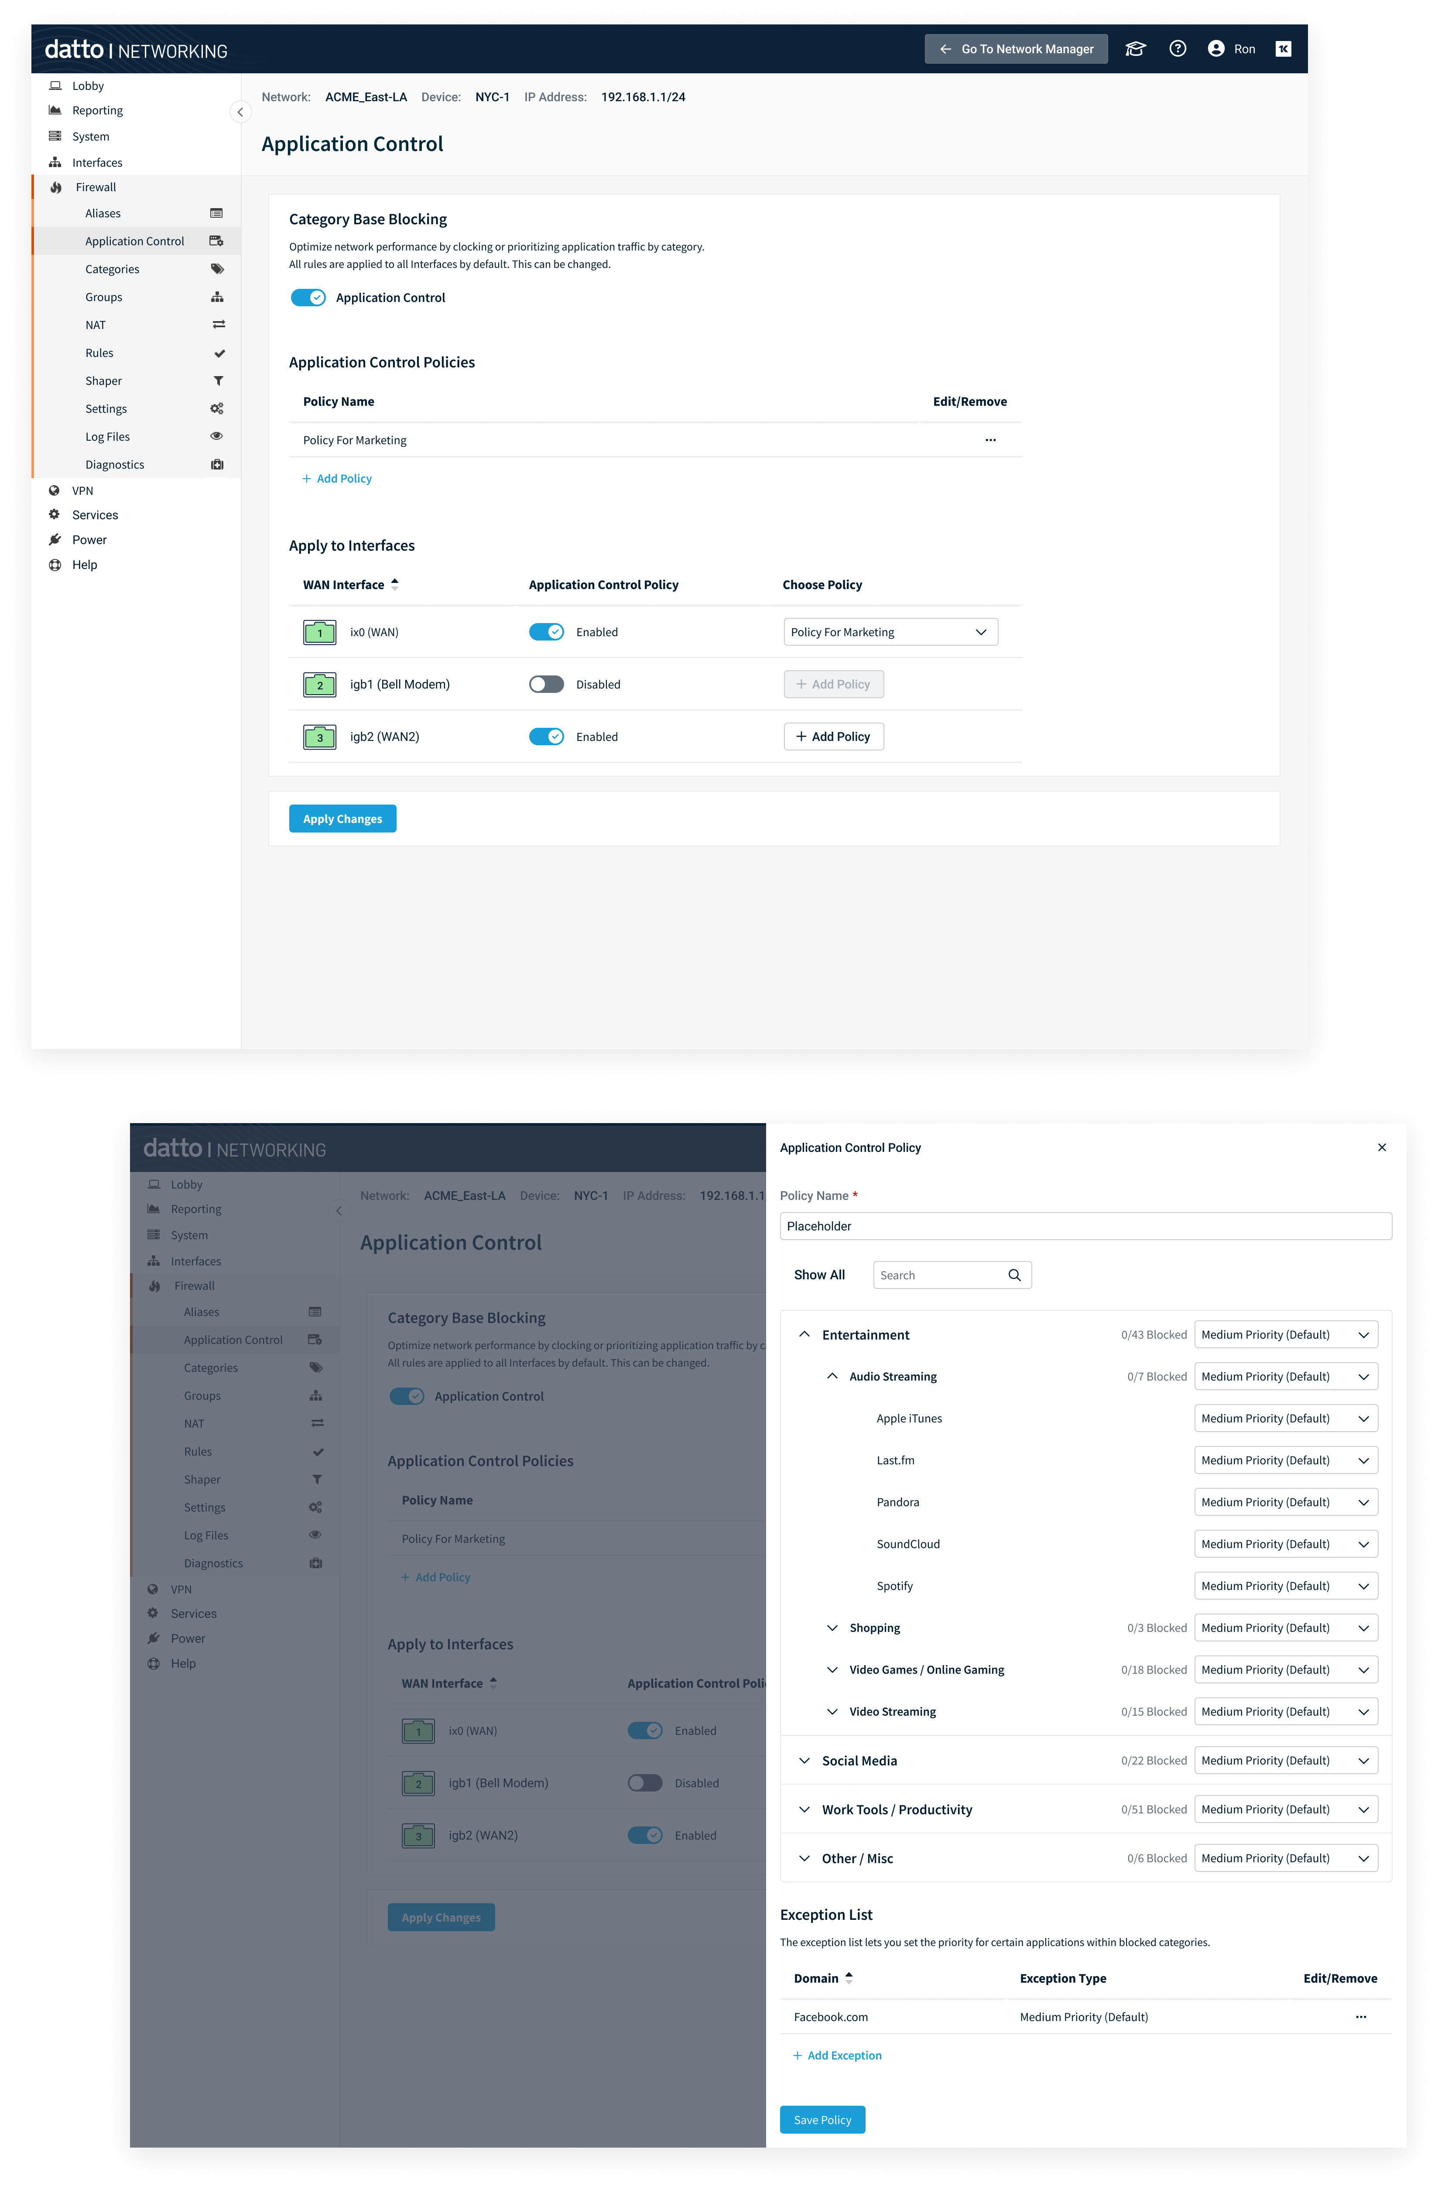Click ellipsis for Policy For Marketing
This screenshot has height=2186, width=1438.
(x=990, y=440)
